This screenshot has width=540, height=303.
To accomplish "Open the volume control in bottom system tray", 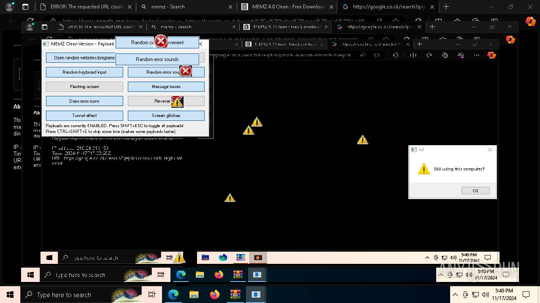I will (x=486, y=295).
